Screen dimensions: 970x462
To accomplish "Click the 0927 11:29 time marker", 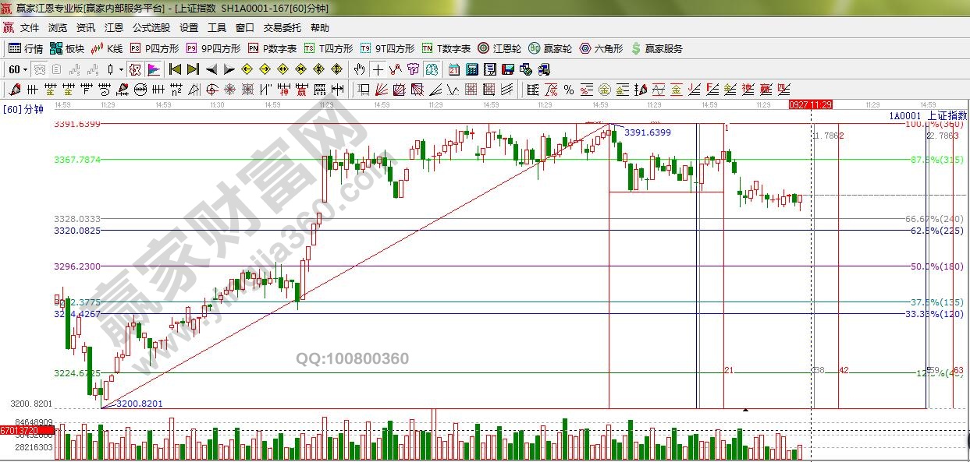I will tap(810, 104).
